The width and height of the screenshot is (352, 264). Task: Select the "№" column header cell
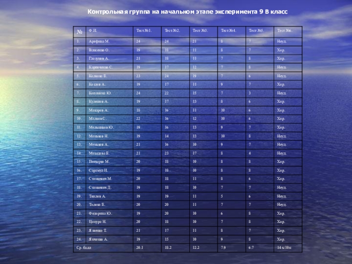tap(80, 32)
